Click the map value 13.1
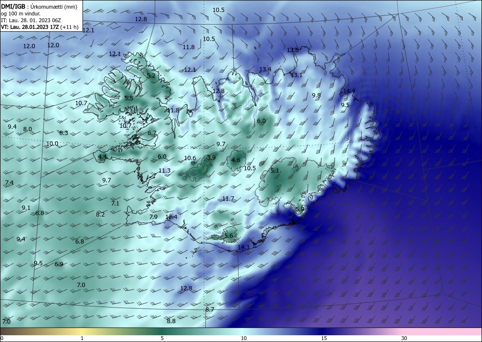This screenshot has width=482, height=342. pyautogui.click(x=296, y=75)
